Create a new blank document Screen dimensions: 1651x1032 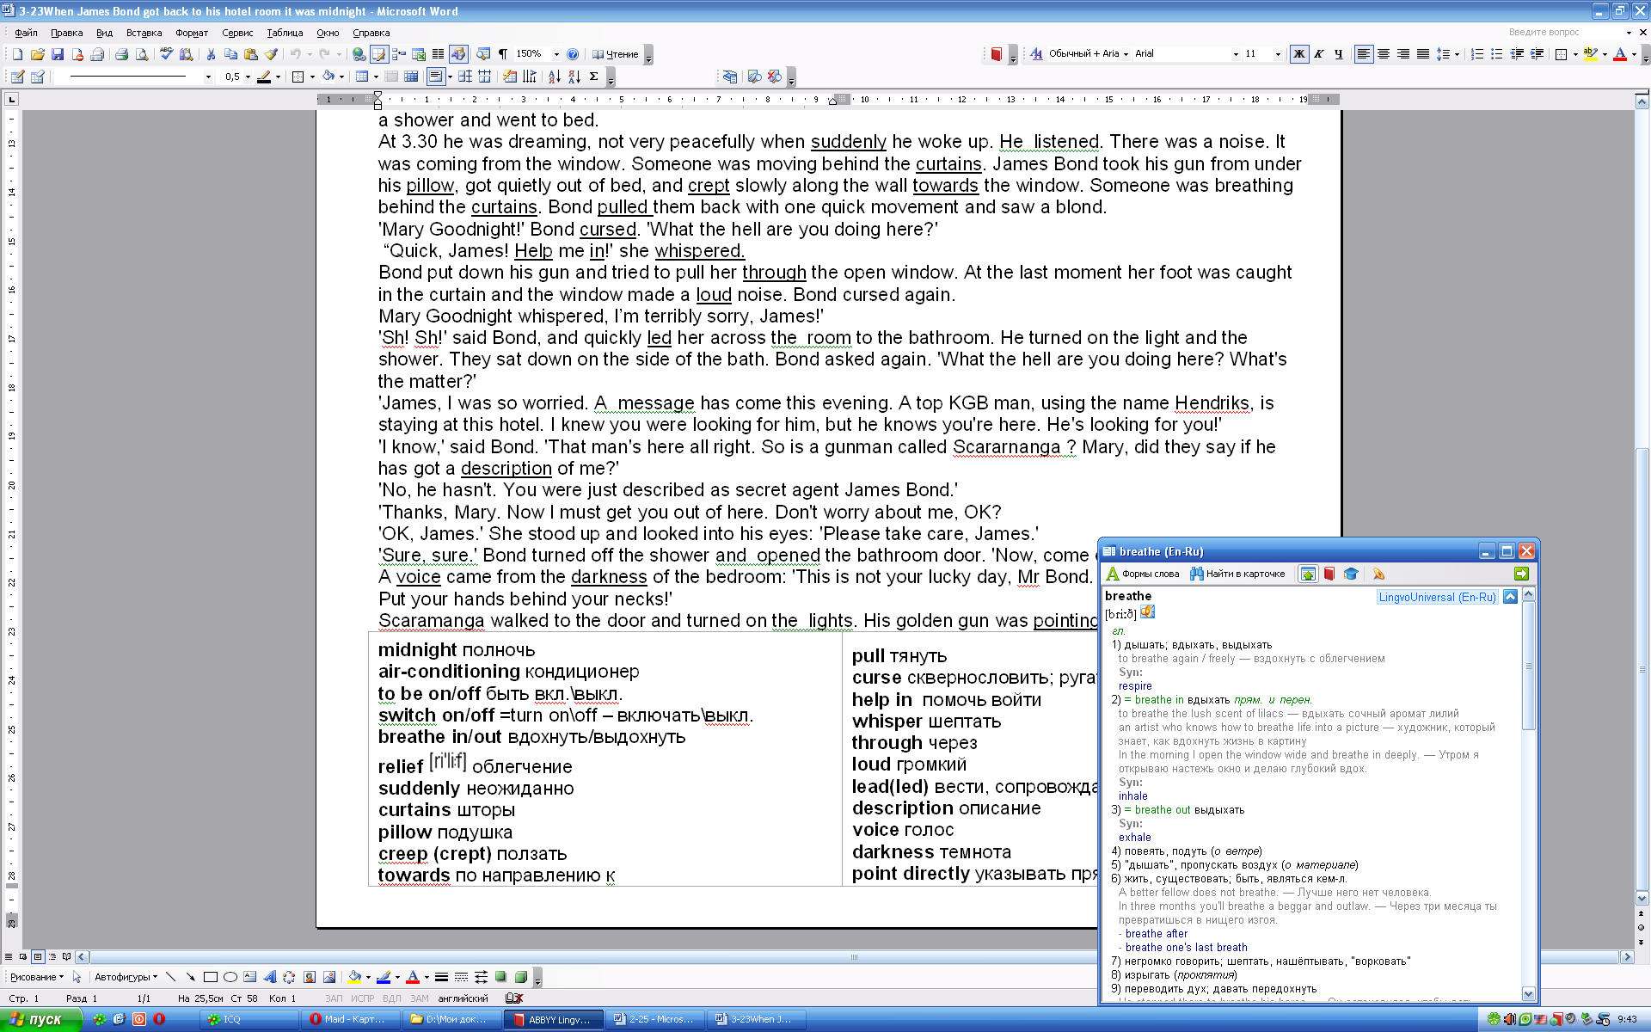17,54
